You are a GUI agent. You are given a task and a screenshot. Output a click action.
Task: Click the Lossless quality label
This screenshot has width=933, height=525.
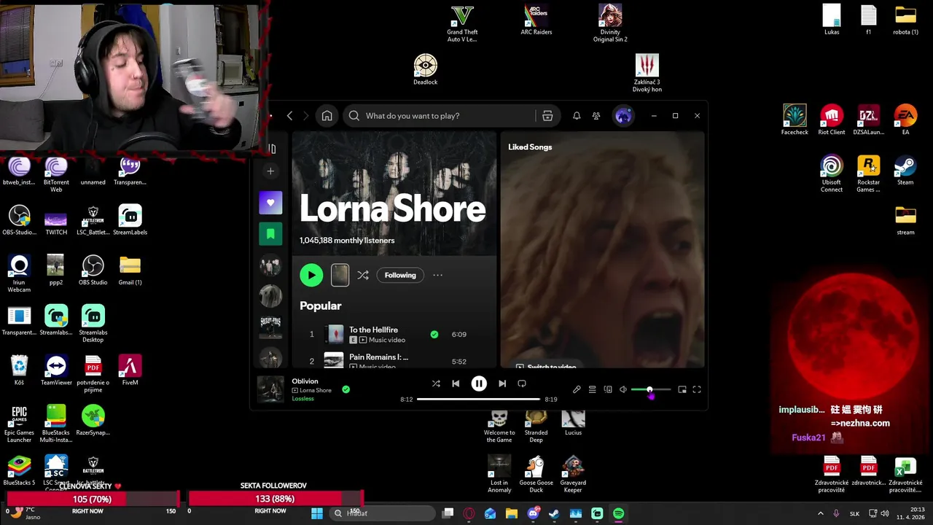302,399
